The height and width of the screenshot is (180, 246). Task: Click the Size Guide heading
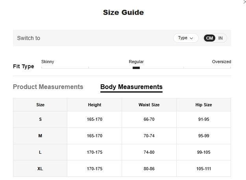[123, 13]
